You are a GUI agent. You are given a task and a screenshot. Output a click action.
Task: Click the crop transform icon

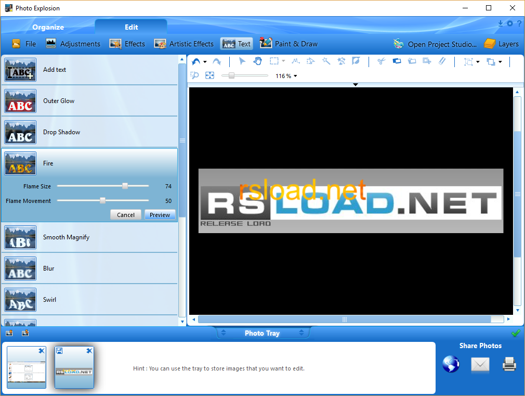tap(468, 62)
